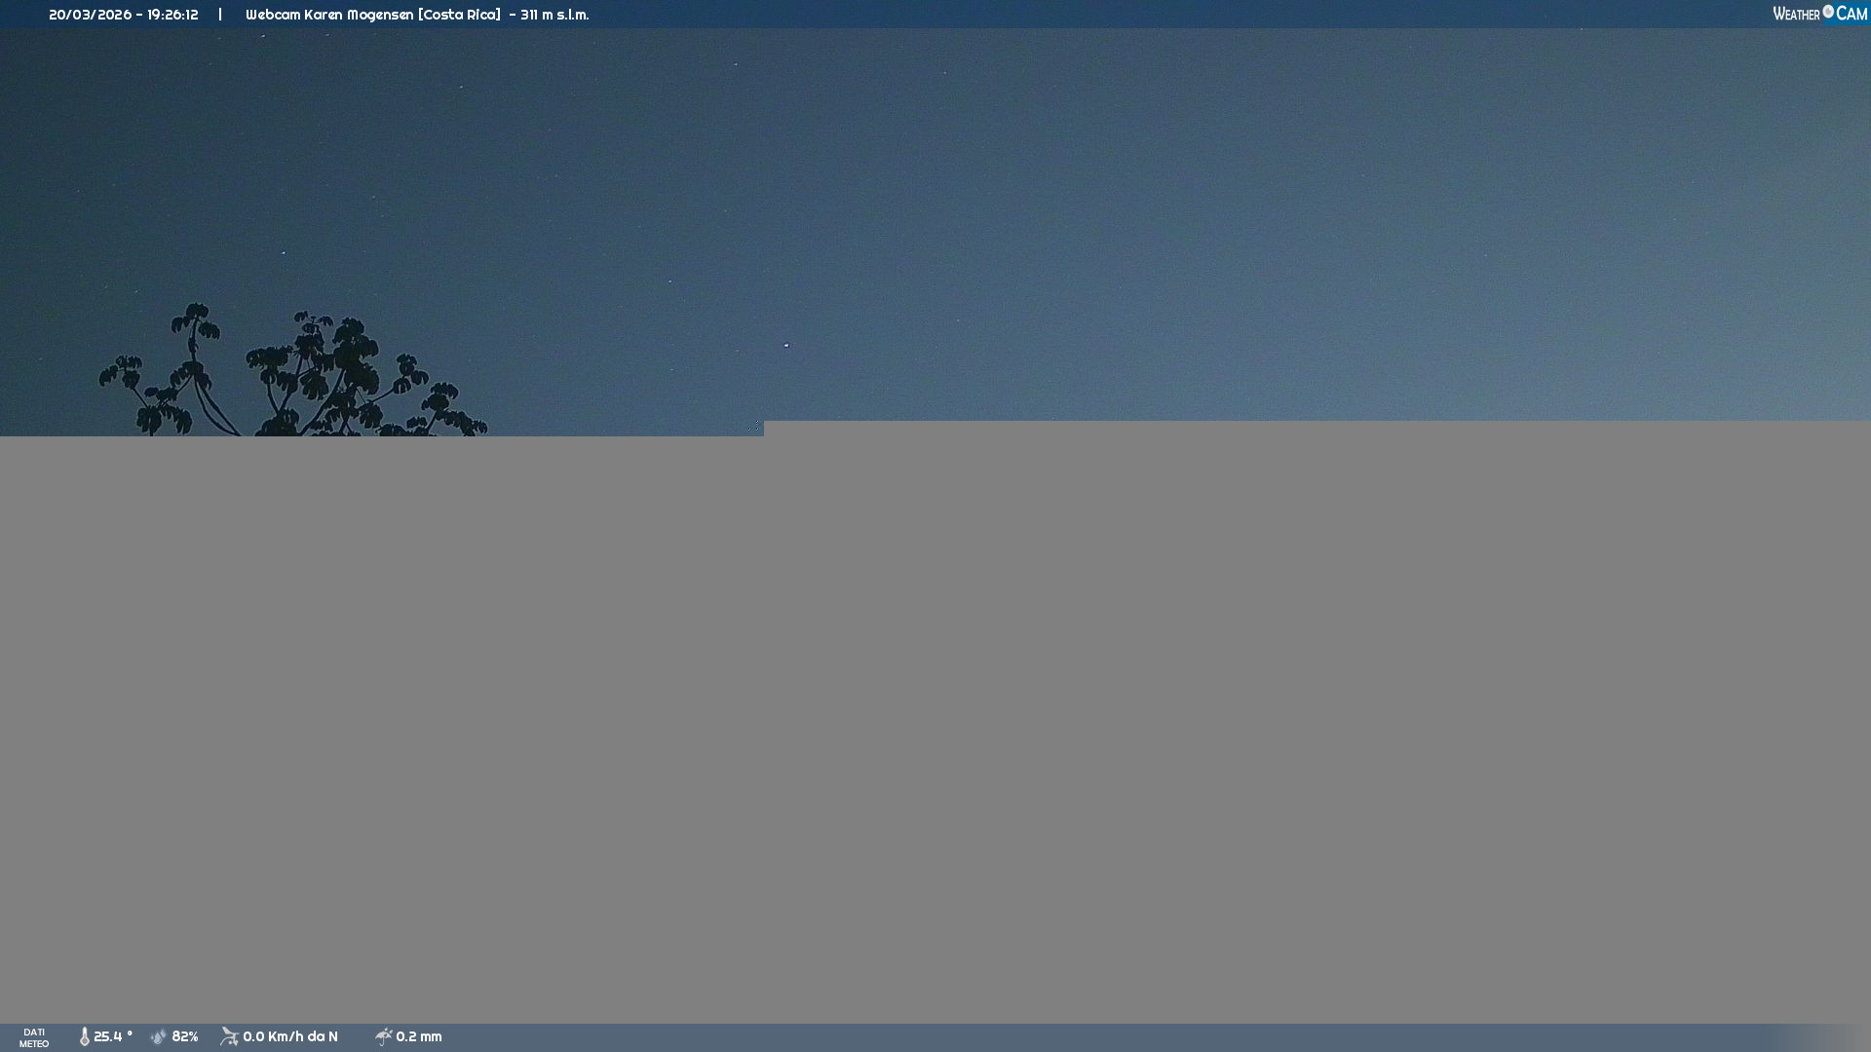This screenshot has height=1052, width=1871.
Task: Click the DATI METEO label
Action: 34,1037
